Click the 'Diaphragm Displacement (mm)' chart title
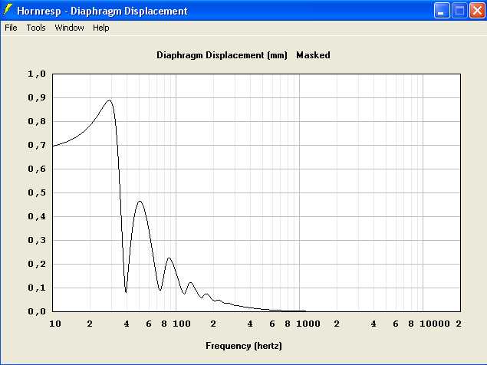The width and height of the screenshot is (487, 365). coord(222,55)
